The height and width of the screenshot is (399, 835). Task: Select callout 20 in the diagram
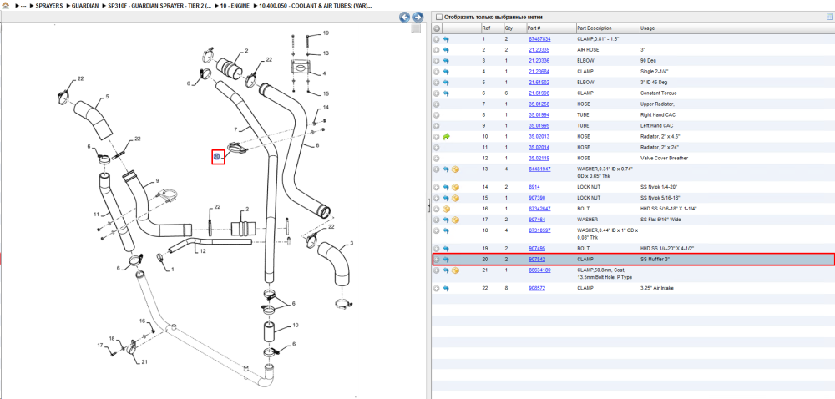tap(217, 156)
